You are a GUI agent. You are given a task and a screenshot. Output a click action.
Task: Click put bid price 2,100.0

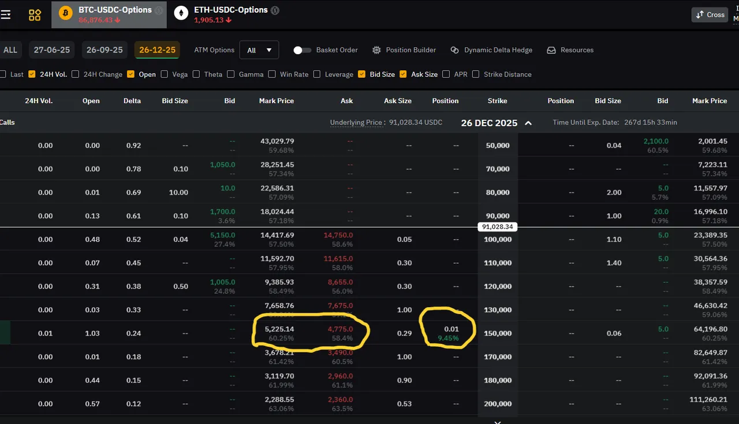point(656,141)
